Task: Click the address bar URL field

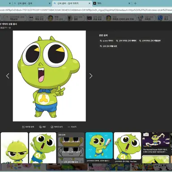Action: (x=86, y=10)
